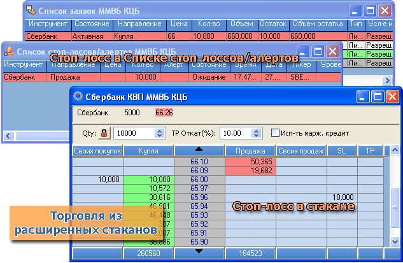Click the 65.93 price cell
Screen dimensions: 403x263
point(199,215)
